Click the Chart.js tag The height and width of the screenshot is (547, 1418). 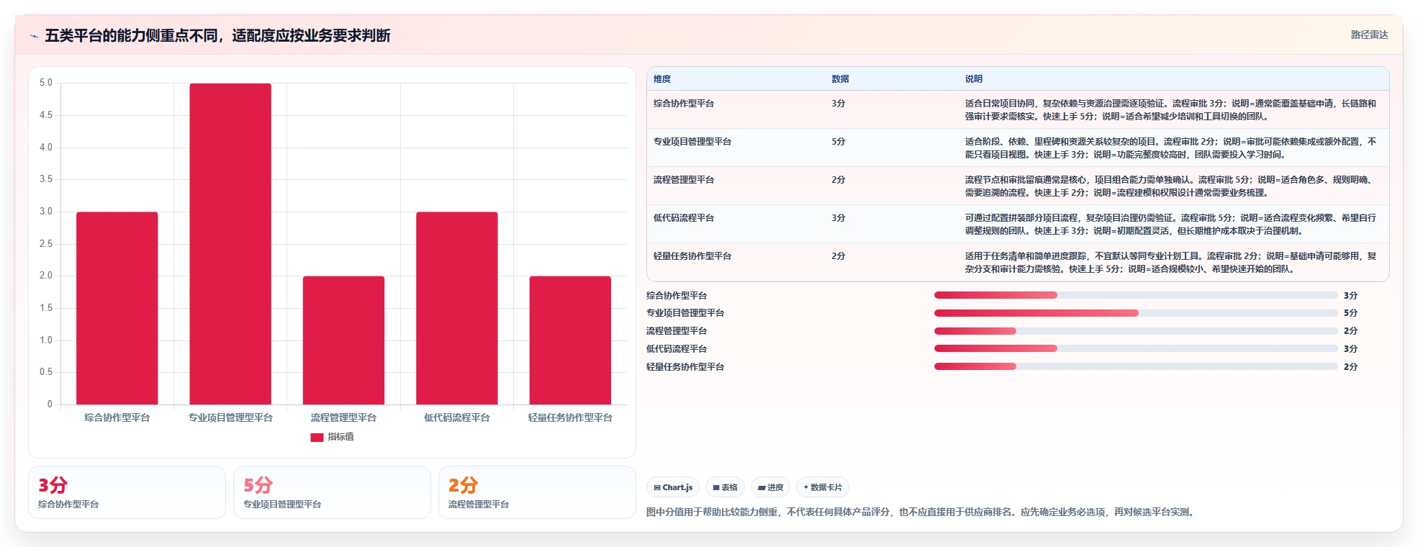pyautogui.click(x=673, y=487)
